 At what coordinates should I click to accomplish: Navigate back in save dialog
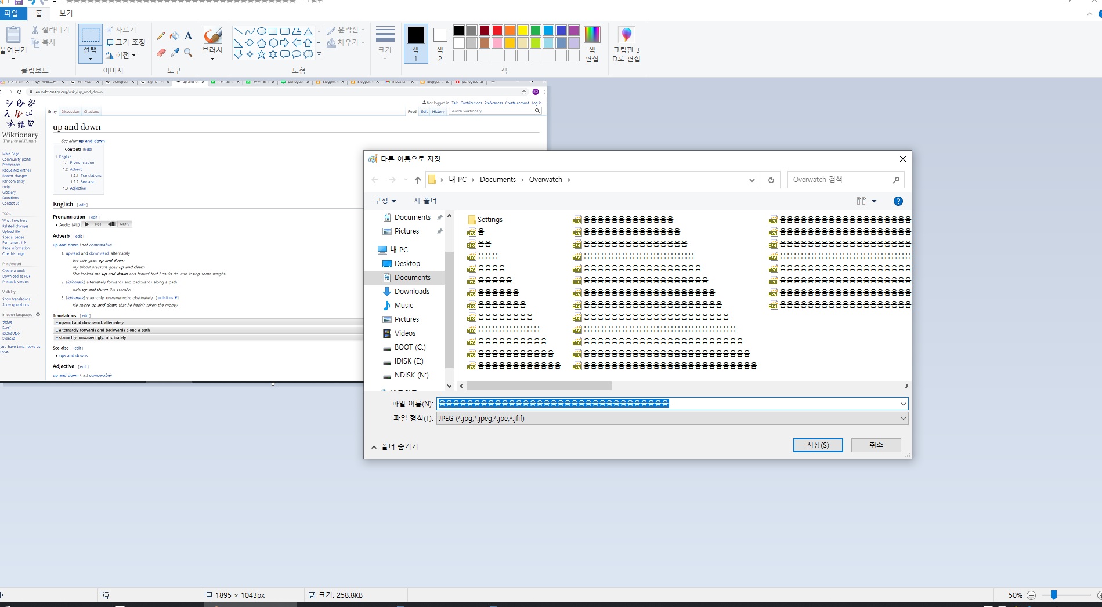(x=375, y=180)
